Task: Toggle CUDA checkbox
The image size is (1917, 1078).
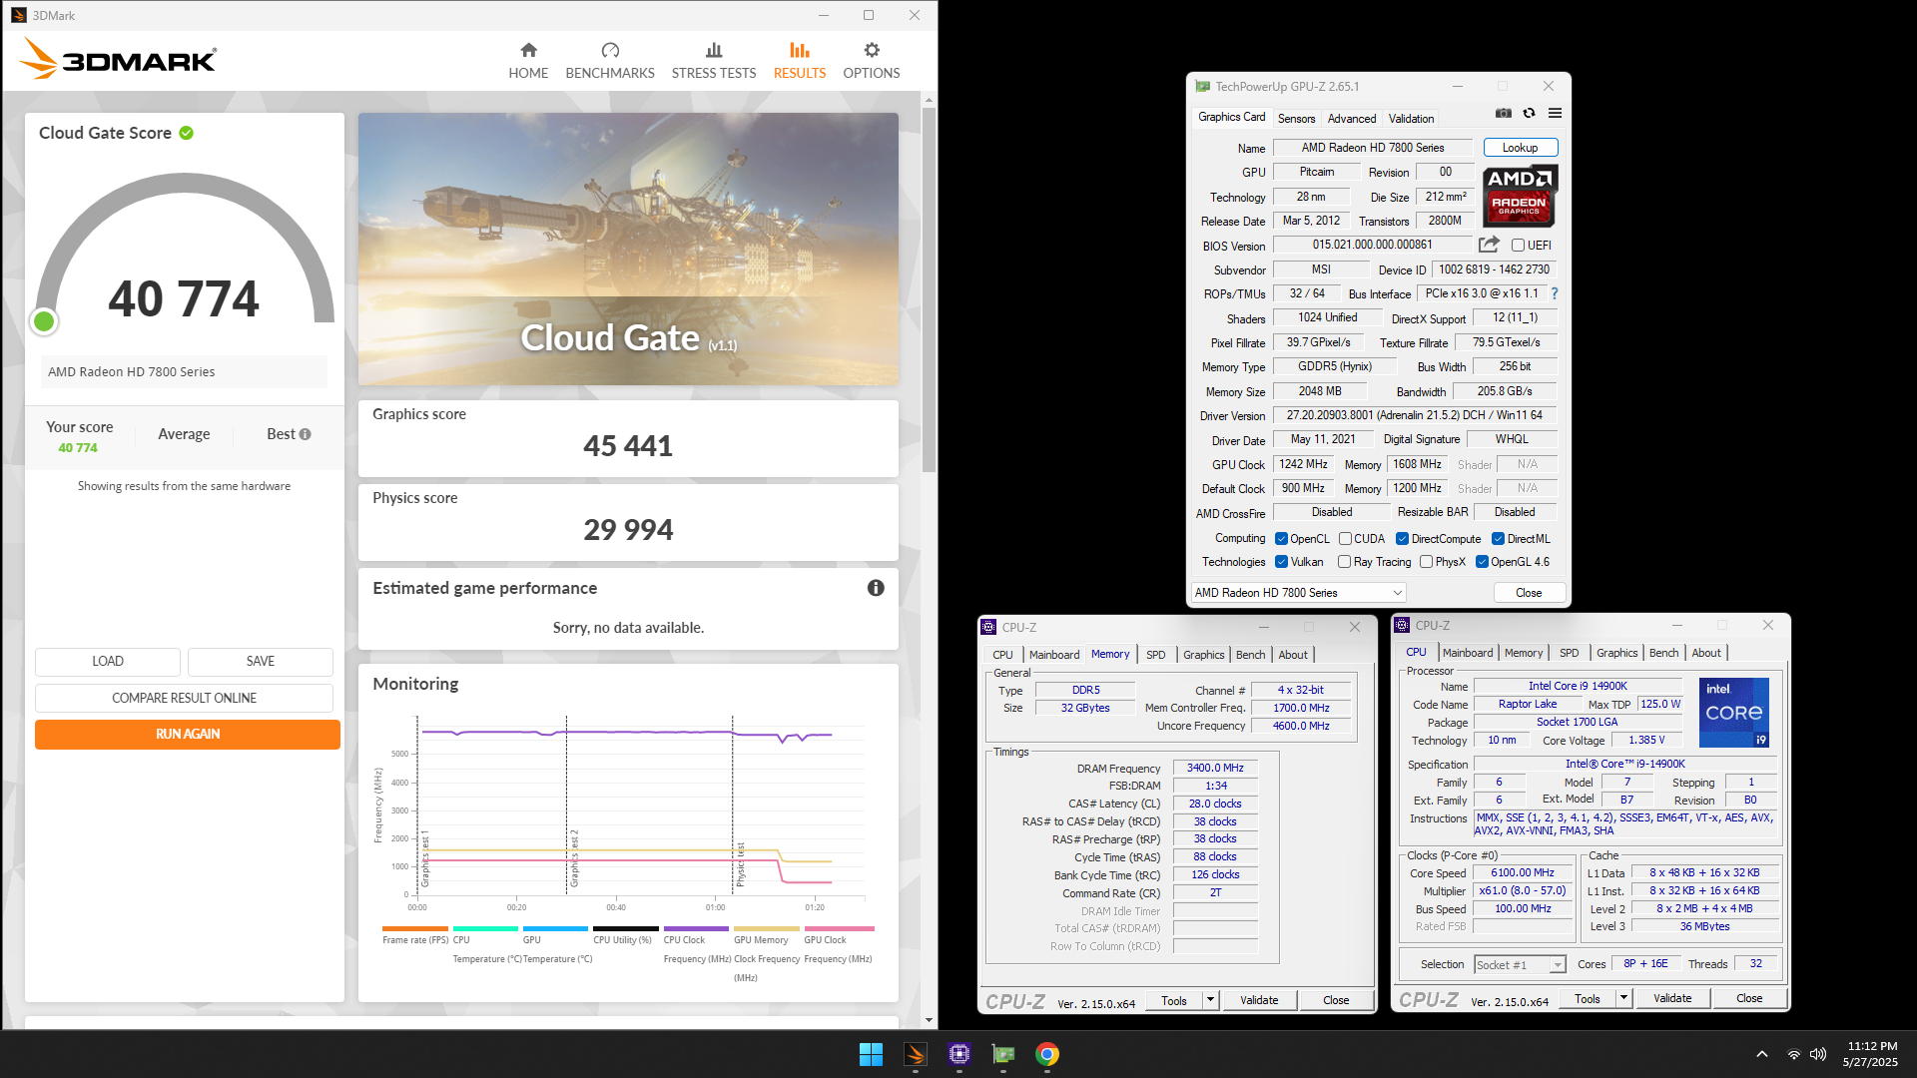Action: tap(1345, 539)
